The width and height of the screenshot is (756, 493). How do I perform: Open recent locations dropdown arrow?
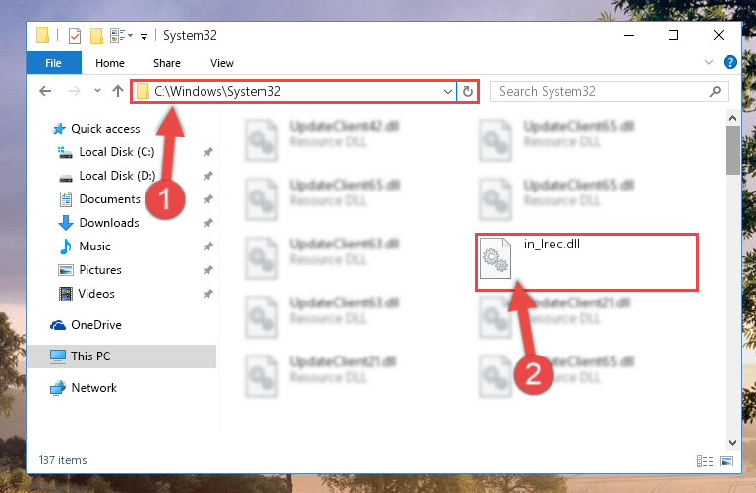(97, 91)
